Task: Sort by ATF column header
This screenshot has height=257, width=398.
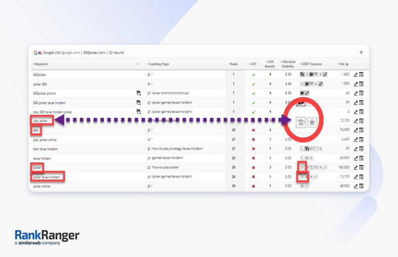Action: (x=253, y=64)
